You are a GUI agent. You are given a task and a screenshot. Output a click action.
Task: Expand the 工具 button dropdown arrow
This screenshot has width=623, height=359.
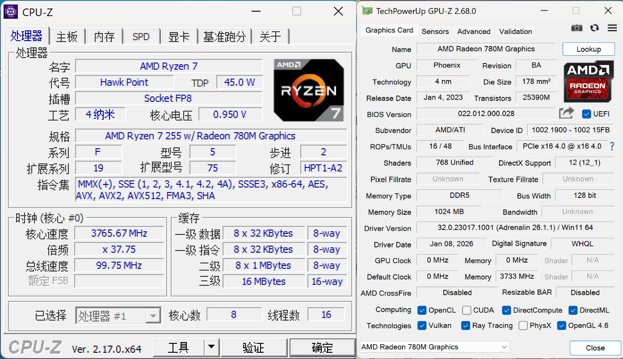point(211,347)
